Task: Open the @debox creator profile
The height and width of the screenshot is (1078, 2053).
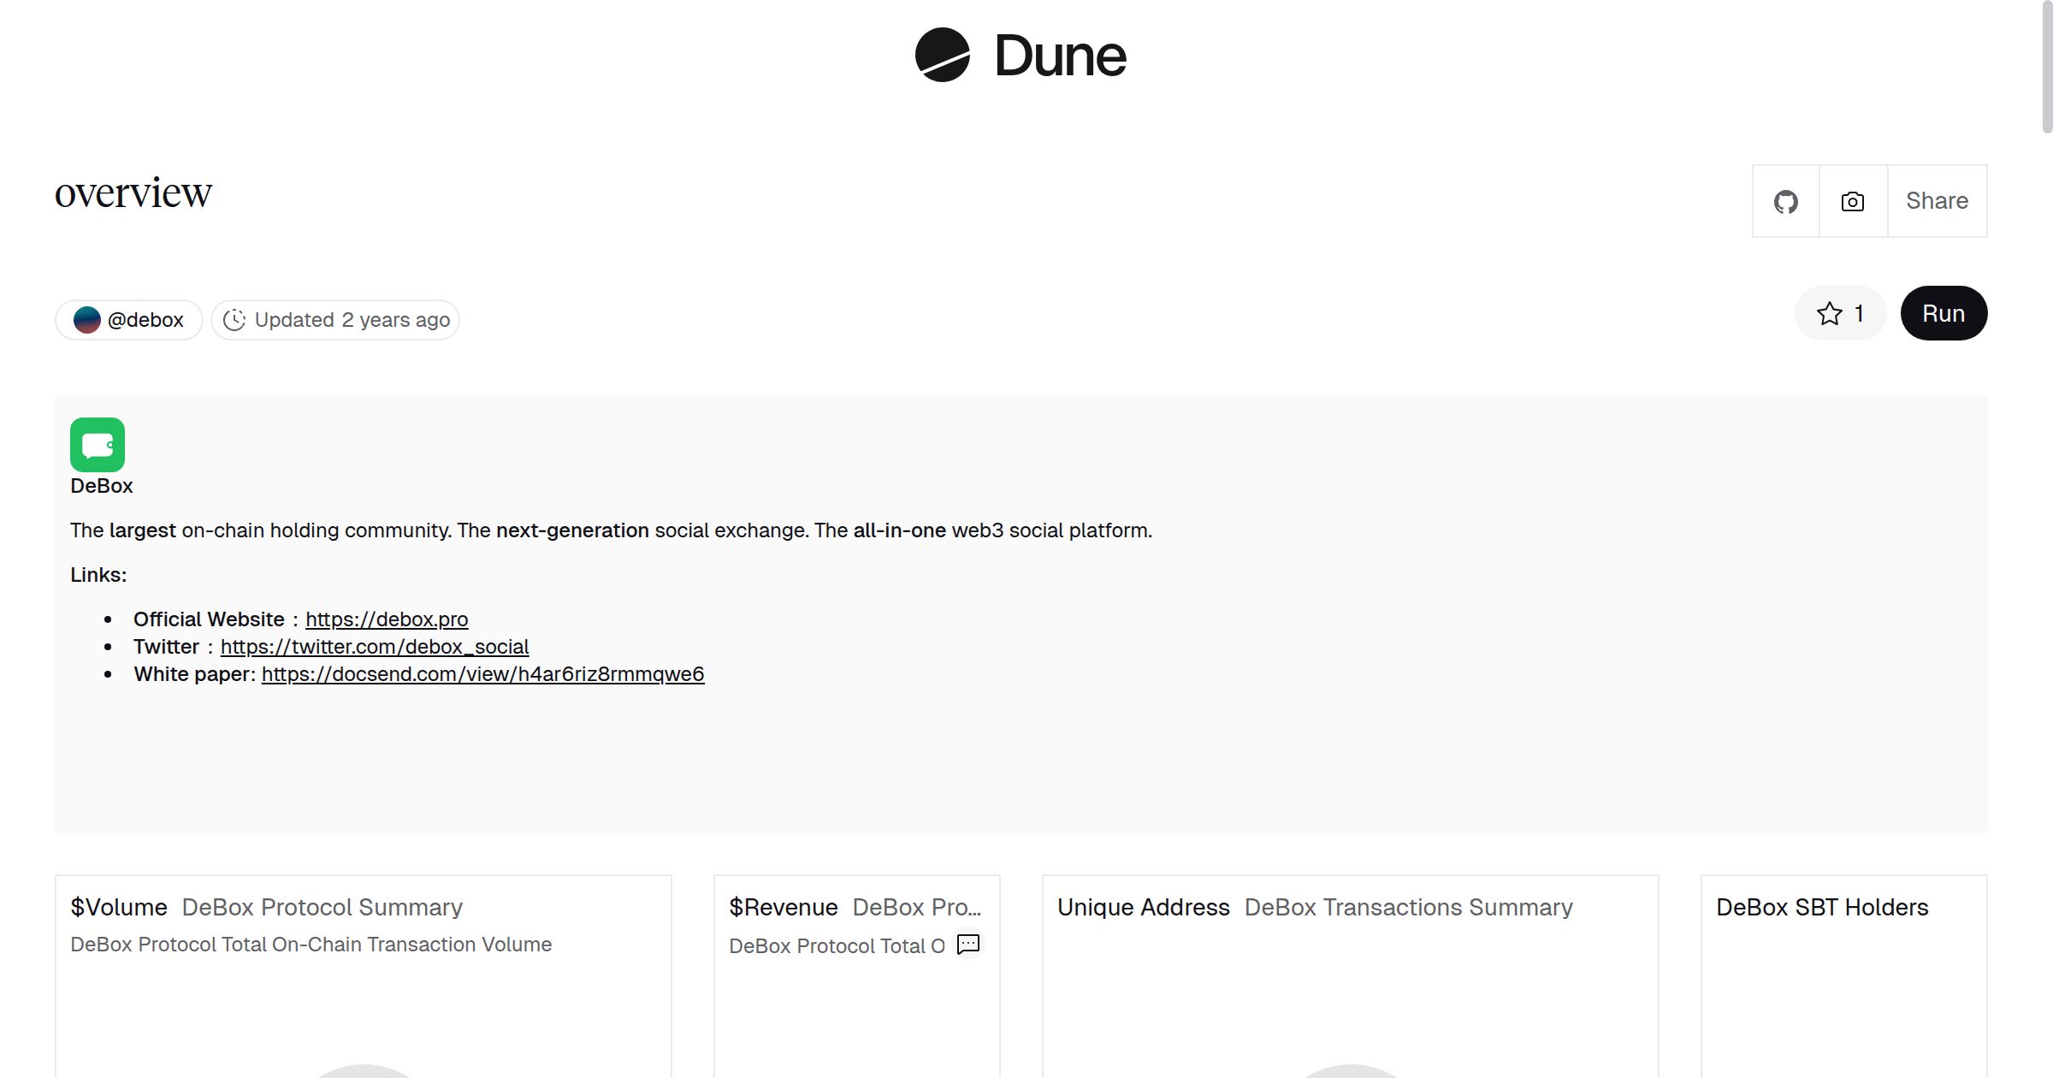Action: tap(145, 320)
